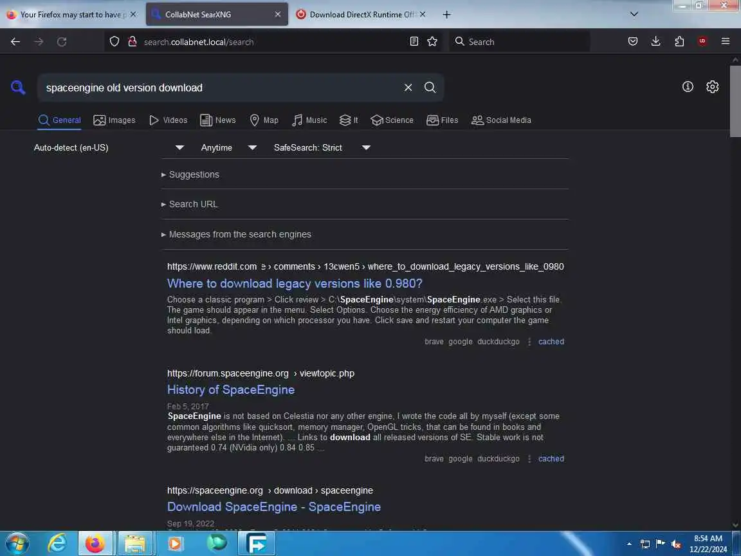Open 'Where to download legacy versions like 0.980?'
741x556 pixels.
click(295, 283)
